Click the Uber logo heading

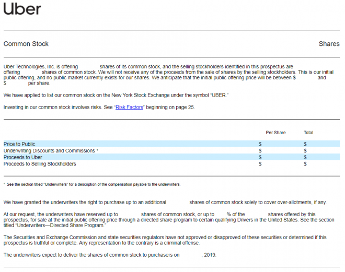pyautogui.click(x=22, y=9)
